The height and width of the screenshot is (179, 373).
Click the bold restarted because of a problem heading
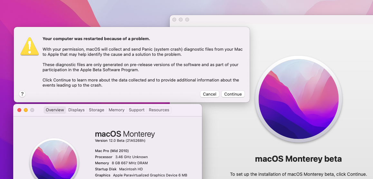[x=96, y=38]
